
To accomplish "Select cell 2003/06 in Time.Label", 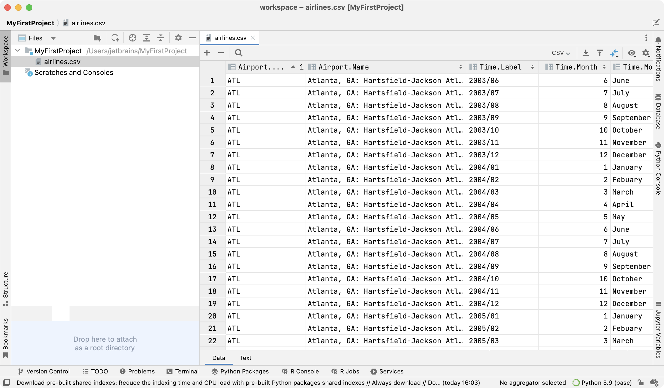I will click(x=503, y=80).
